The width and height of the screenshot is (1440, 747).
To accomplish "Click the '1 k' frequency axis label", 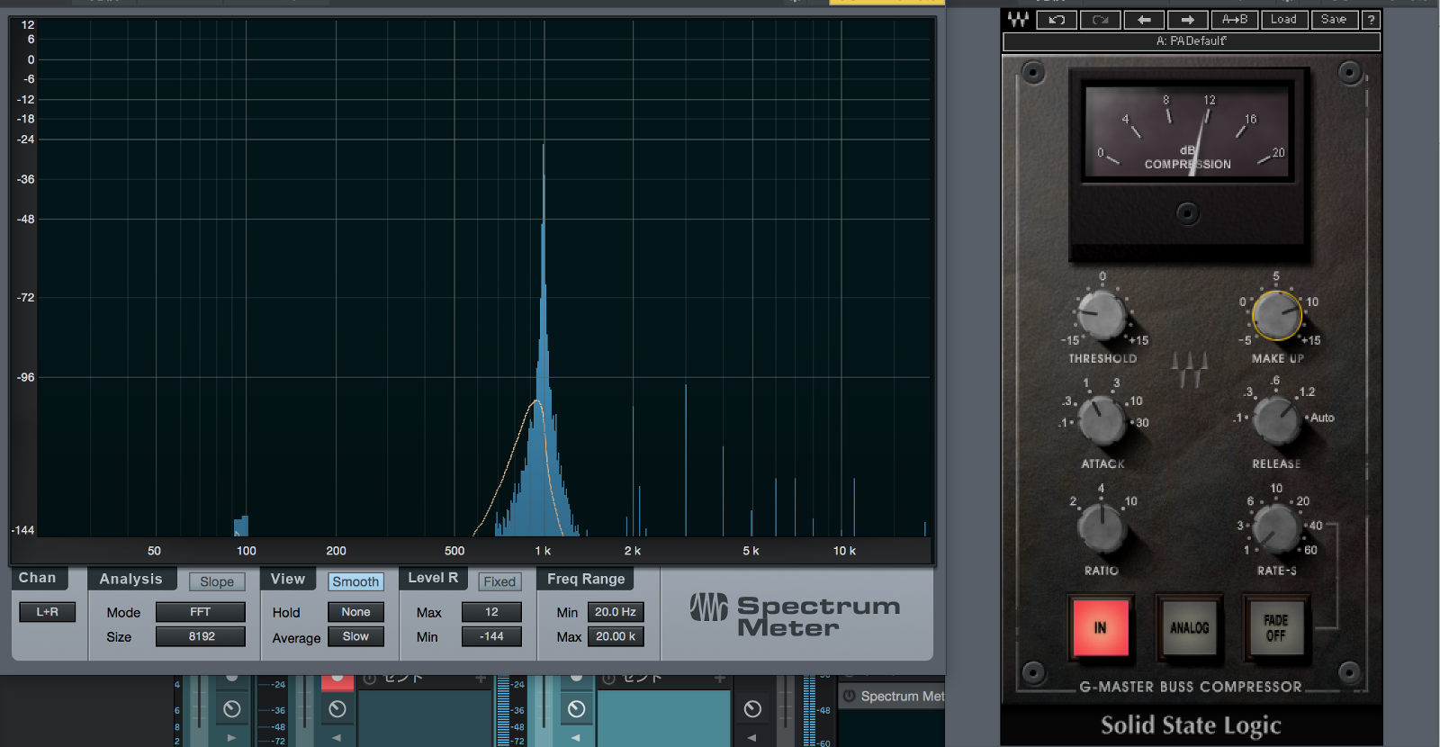I will tap(543, 551).
